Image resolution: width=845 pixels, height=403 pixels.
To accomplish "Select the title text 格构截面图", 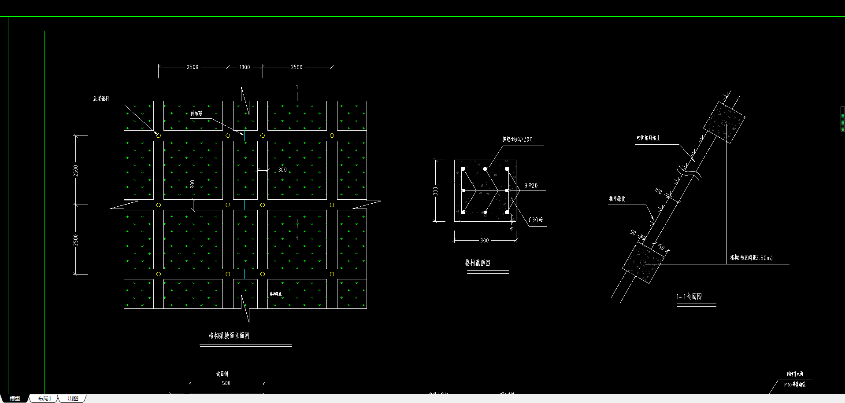I will tap(478, 263).
